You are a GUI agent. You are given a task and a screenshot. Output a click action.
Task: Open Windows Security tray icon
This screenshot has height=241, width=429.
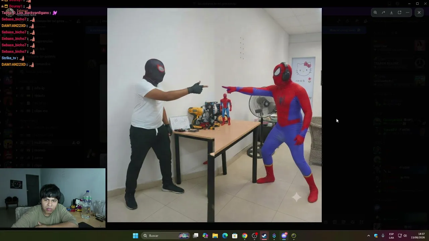coord(376,236)
